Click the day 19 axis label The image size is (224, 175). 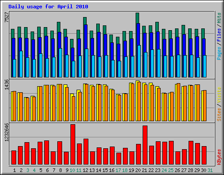[131, 170]
